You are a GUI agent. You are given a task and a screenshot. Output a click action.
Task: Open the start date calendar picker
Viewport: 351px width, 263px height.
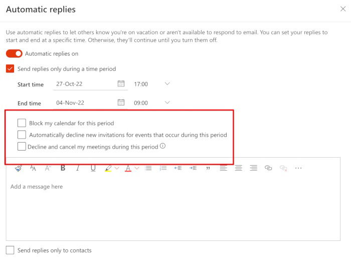(x=121, y=84)
